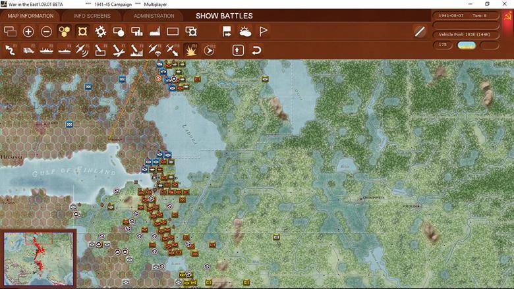Select the blue Finnish unit near Helsinki

(x=69, y=124)
